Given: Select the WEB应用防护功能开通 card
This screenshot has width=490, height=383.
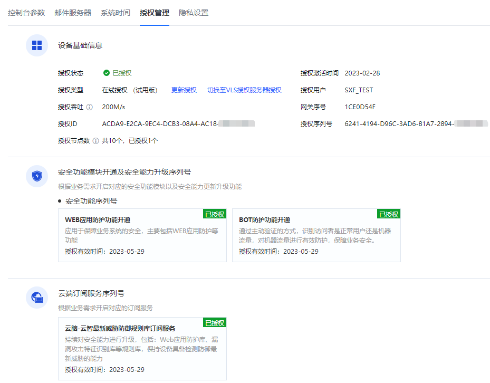Looking at the screenshot, I should tap(142, 235).
